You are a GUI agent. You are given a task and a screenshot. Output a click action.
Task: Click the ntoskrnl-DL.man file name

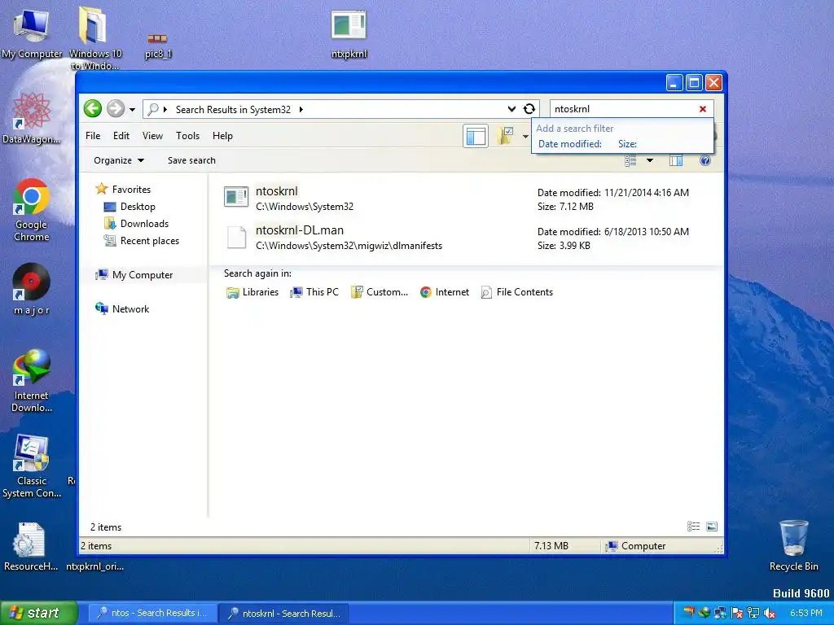[300, 230]
